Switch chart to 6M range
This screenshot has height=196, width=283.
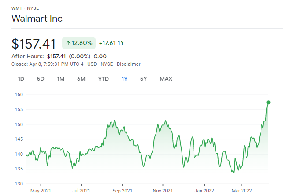coord(81,79)
